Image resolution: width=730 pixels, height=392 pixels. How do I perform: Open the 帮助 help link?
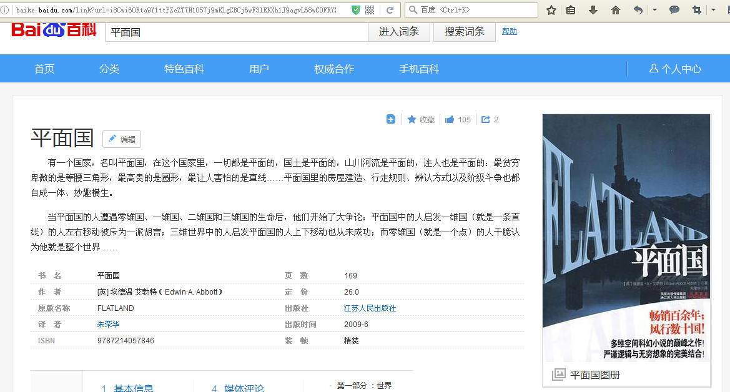click(510, 31)
